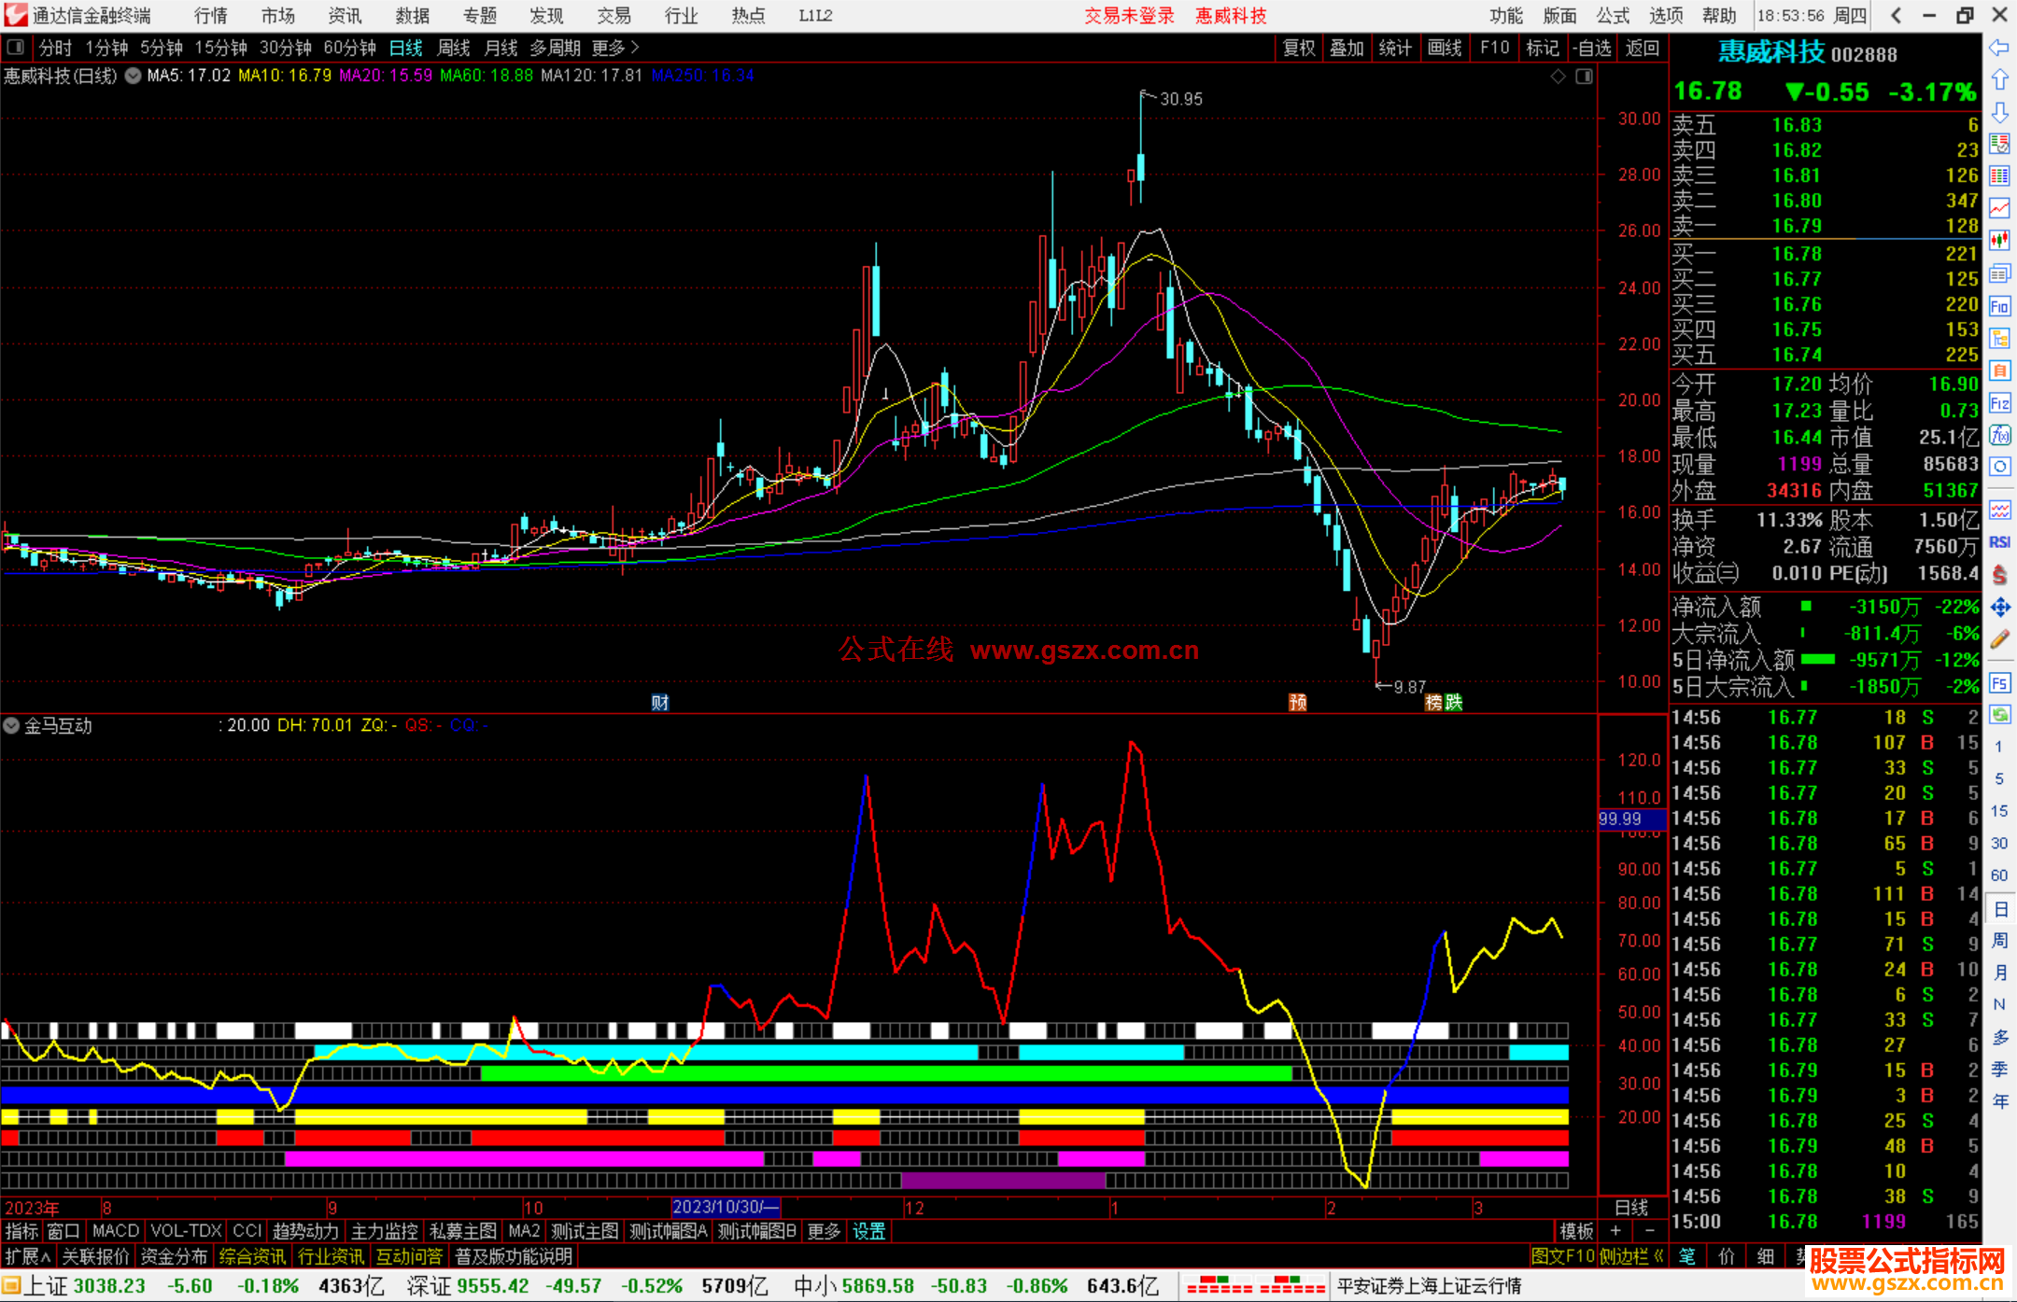Click the 复权 button

click(1298, 48)
